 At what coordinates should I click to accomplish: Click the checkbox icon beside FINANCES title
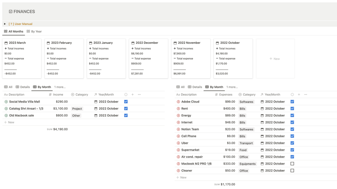(11, 11)
